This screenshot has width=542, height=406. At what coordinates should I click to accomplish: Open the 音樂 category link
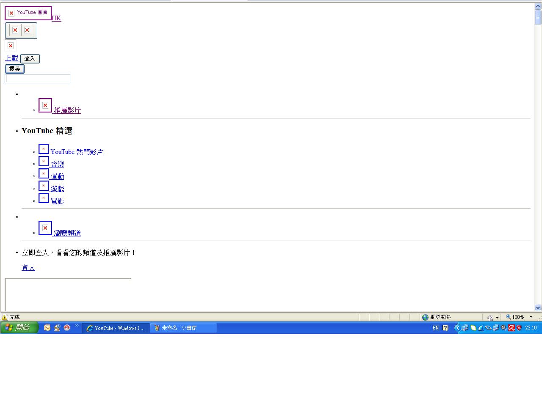click(57, 164)
